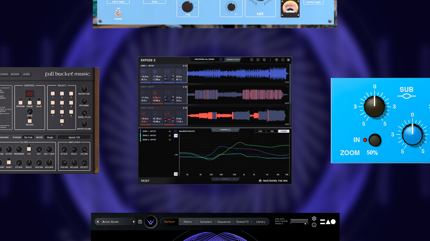Click Song 1 peak meter icon

coord(155,72)
